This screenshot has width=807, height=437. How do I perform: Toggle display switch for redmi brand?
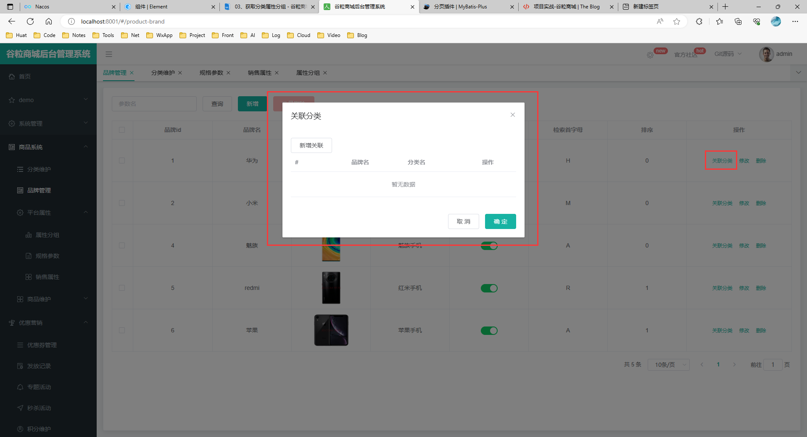click(x=489, y=288)
